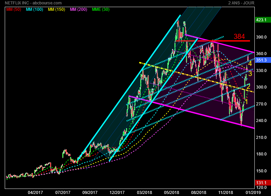Select the cyan MM (100) legend label
Screen dimensions: 271x196
click(x=35, y=9)
